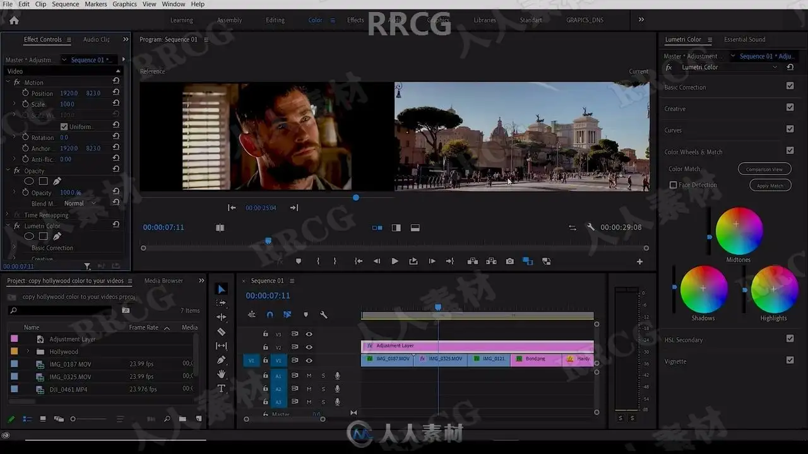Open the Blend Mode Normal dropdown
Screen dimensions: 808x454
(x=80, y=203)
